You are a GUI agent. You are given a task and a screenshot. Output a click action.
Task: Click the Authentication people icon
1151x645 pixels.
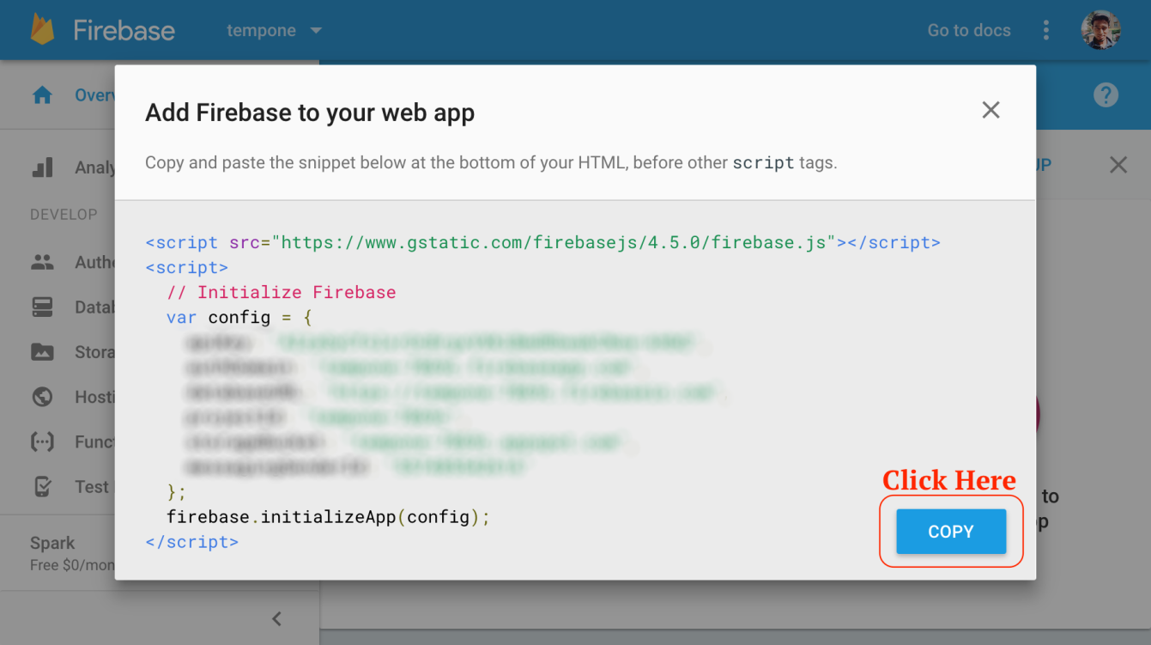click(42, 262)
